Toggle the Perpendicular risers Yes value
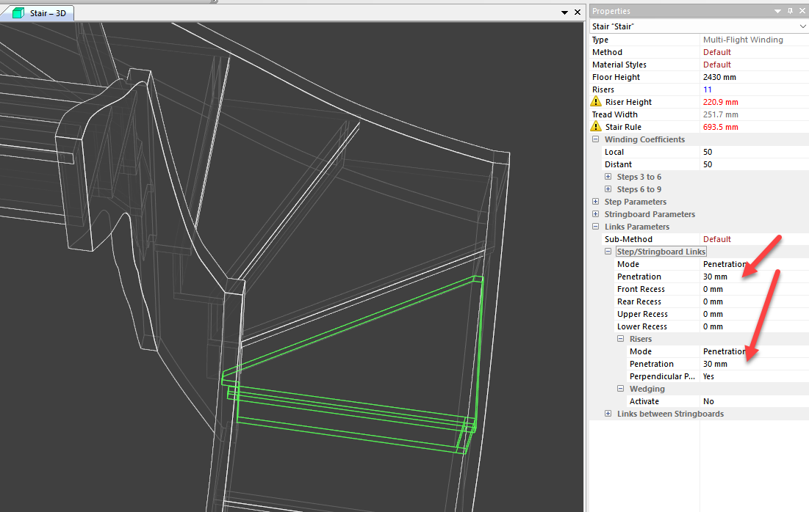The image size is (809, 512). pyautogui.click(x=709, y=376)
